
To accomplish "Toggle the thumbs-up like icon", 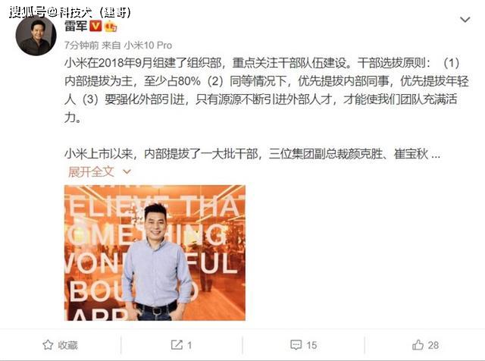I will coord(418,344).
